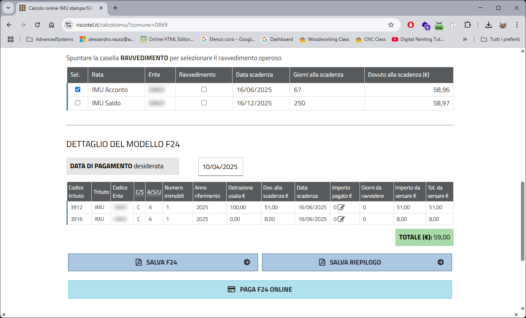Click the 100,00 detrazione cell
Screen dimensions: 526x318
coord(244,207)
